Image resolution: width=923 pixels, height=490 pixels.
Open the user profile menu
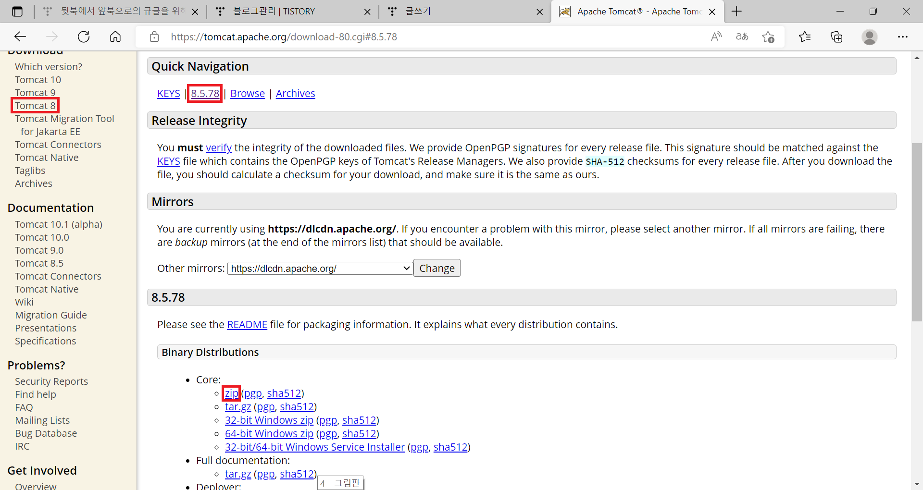(869, 37)
